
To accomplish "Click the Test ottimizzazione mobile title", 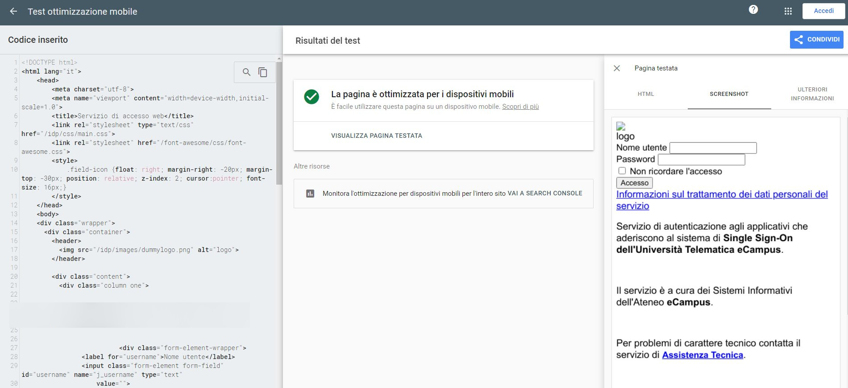I will click(x=83, y=12).
